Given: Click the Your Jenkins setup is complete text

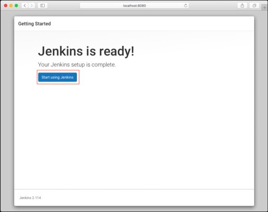Looking at the screenshot, I should 77,65.
